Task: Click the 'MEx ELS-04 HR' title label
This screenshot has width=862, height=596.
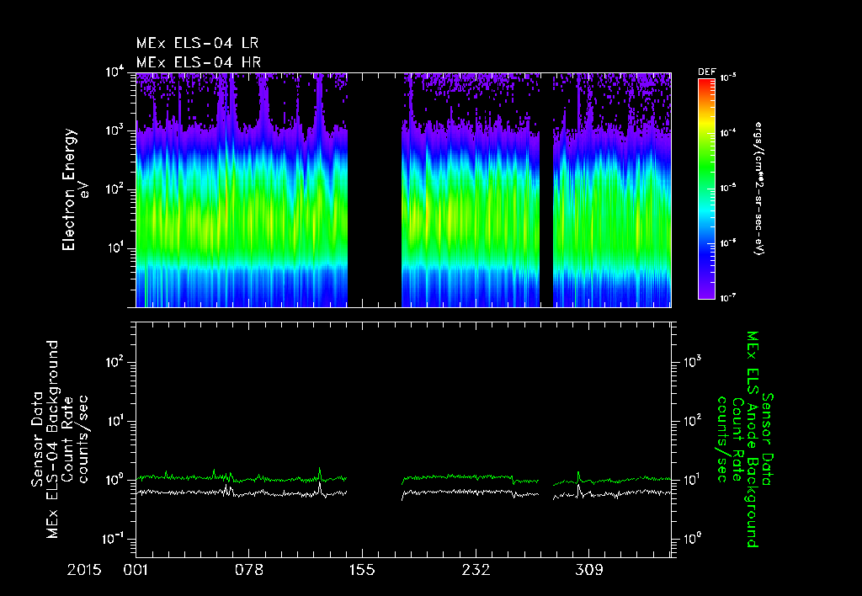Action: coord(199,62)
